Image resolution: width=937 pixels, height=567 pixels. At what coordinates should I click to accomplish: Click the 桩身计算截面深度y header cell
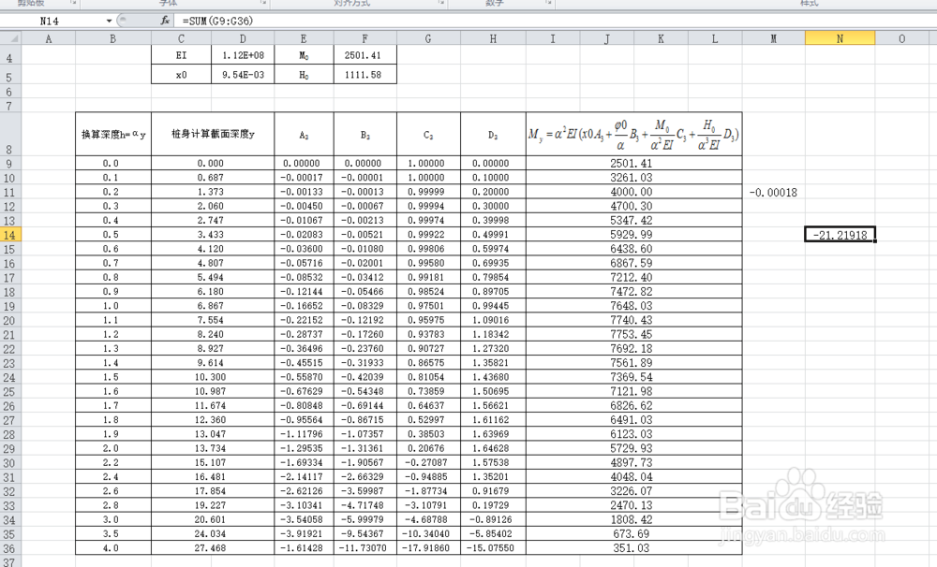pos(213,135)
